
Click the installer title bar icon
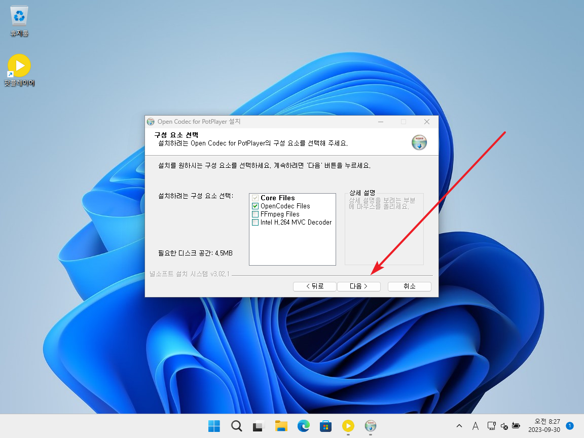coord(151,122)
